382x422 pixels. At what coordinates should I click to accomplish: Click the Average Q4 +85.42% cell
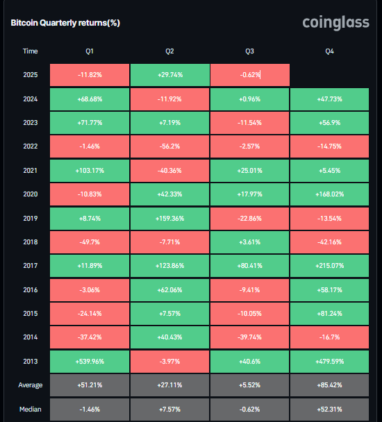point(329,385)
